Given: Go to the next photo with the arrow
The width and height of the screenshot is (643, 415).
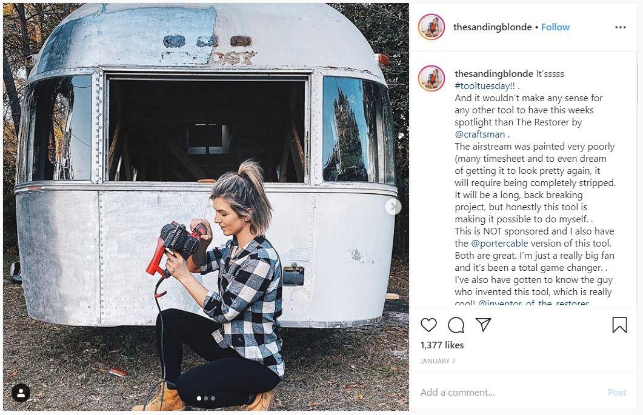Looking at the screenshot, I should [393, 206].
